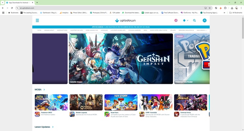This screenshot has height=131, width=244.
Task: Bookmark this page with the star icon
Action: 210,8
